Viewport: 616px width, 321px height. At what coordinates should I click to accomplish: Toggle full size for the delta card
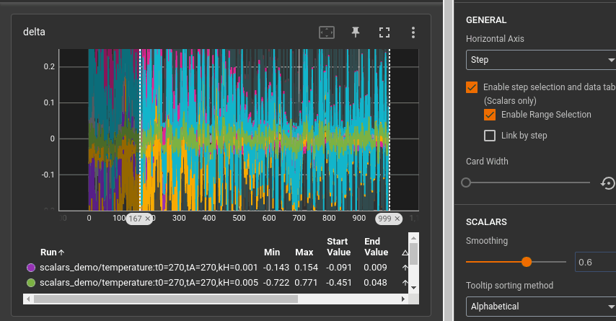[x=384, y=32]
